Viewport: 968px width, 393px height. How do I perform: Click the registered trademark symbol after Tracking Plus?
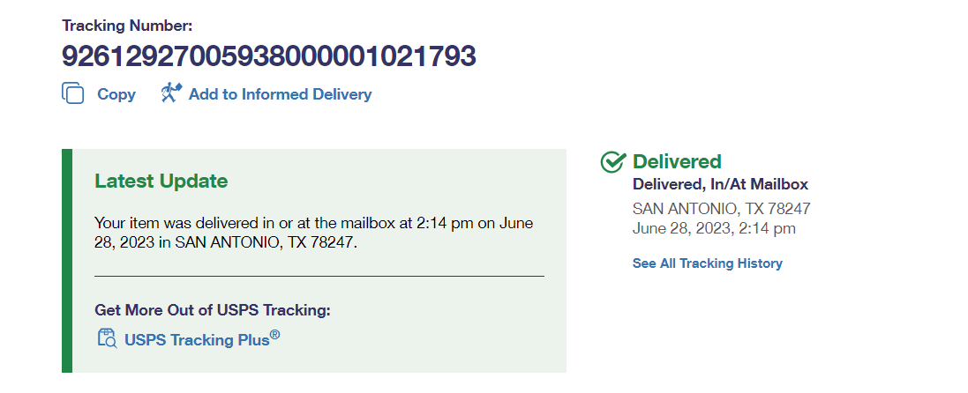275,335
